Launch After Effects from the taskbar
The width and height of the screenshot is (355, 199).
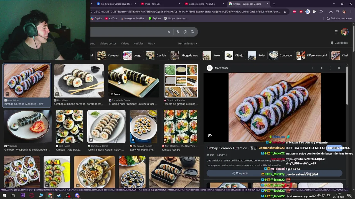point(23,195)
